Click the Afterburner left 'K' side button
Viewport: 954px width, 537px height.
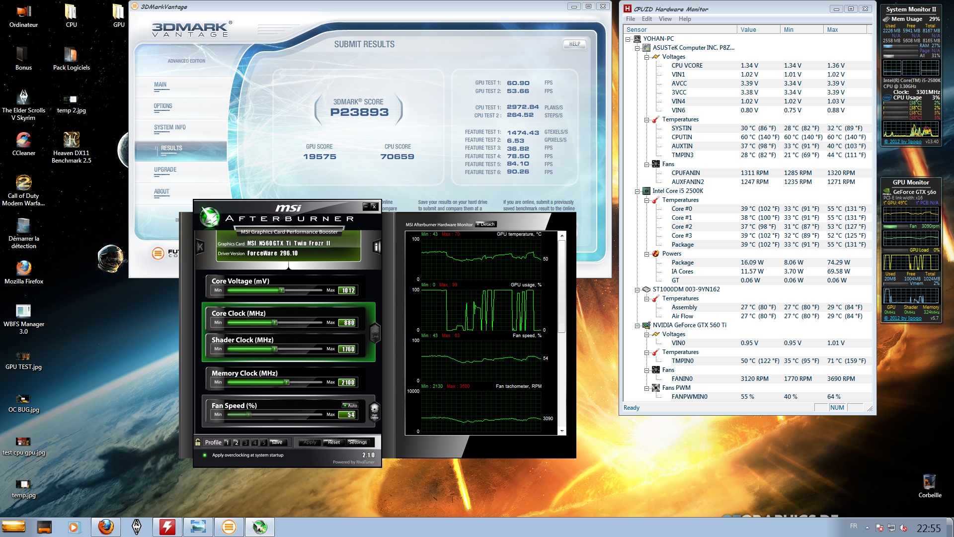click(x=200, y=247)
